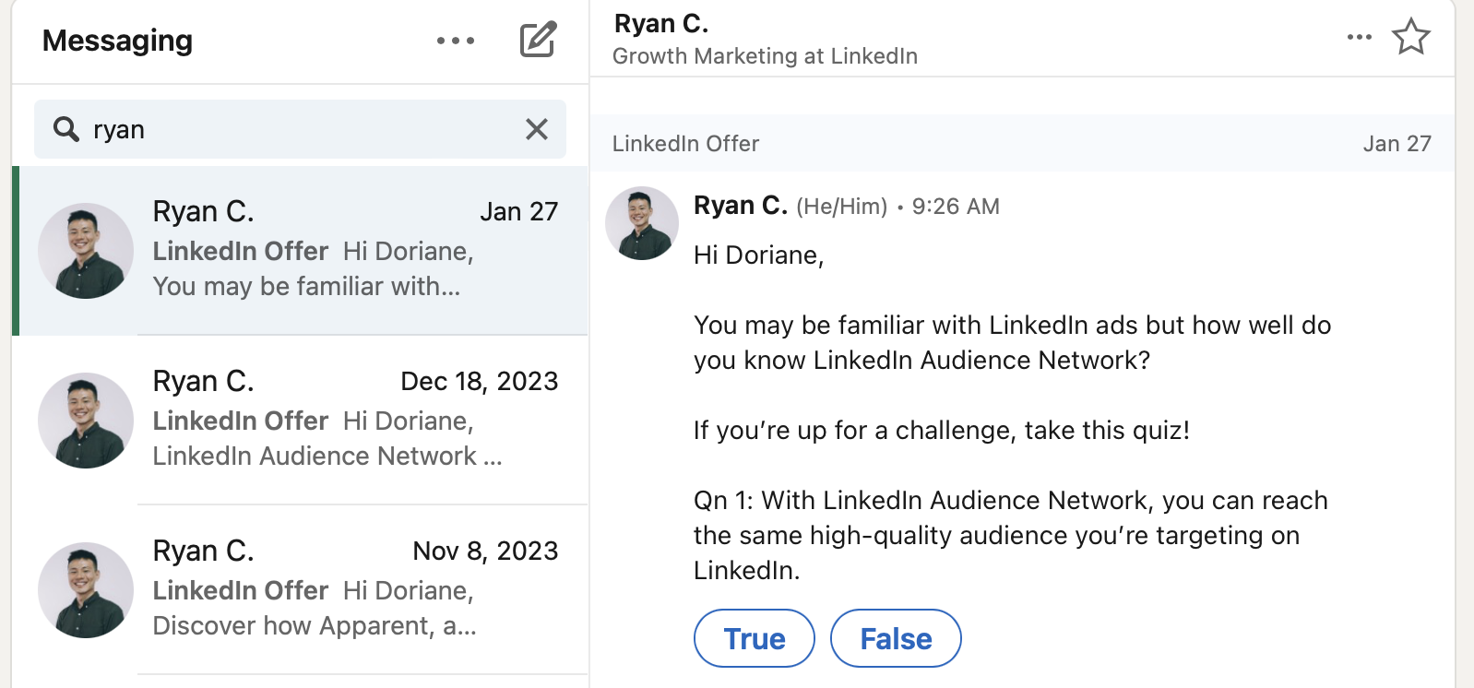
Task: Clear the 'ryan' search with the X icon
Action: coord(537,129)
